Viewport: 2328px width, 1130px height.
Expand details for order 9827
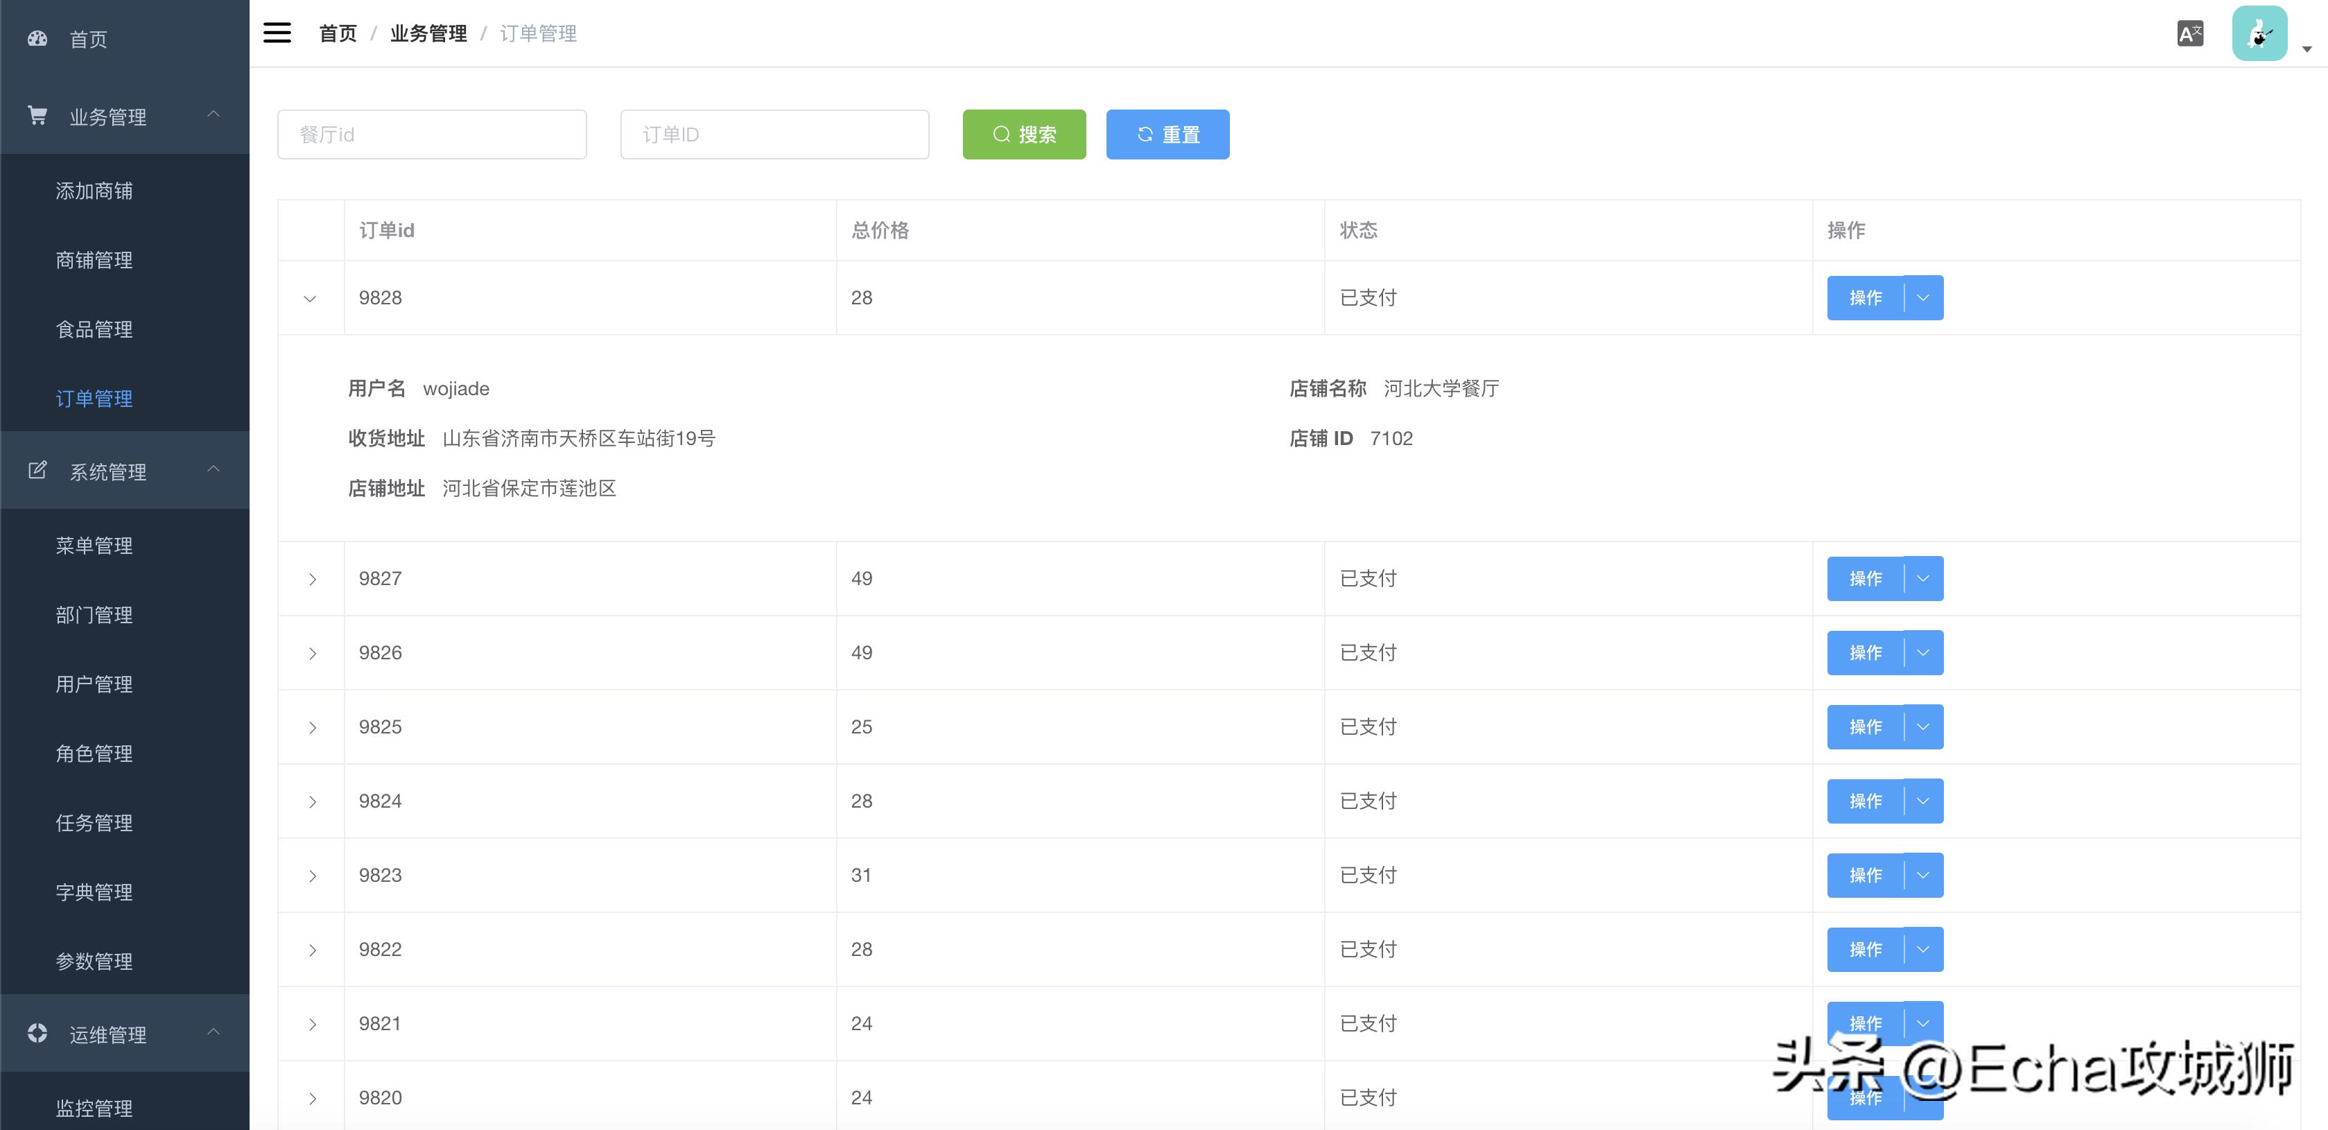311,577
